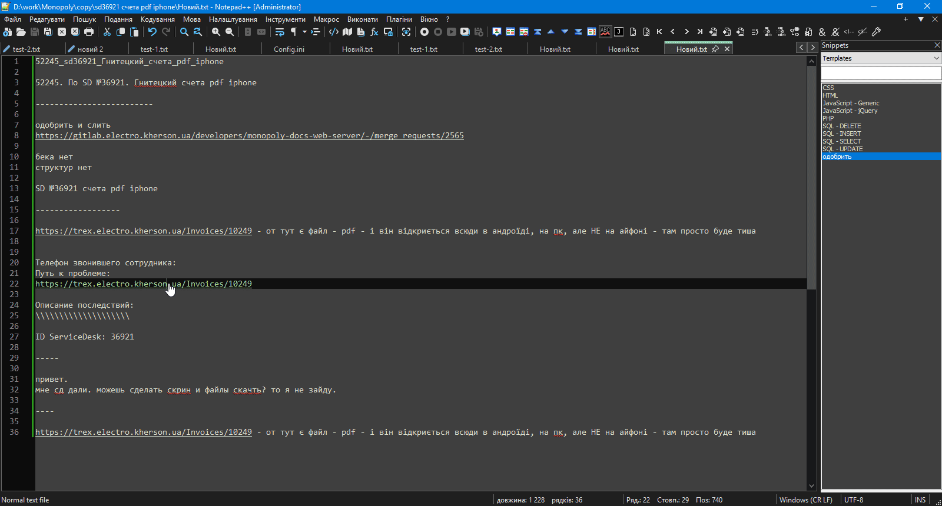Viewport: 942px width, 506px height.
Task: Click the Print toolbar icon
Action: coord(89,32)
